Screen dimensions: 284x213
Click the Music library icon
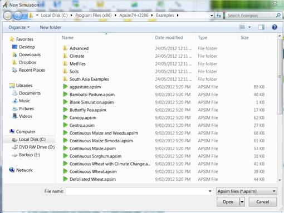14,101
